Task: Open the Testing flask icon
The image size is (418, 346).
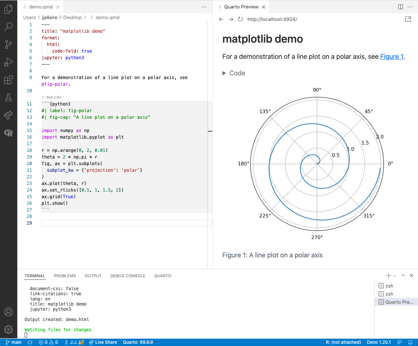Action: [8, 97]
